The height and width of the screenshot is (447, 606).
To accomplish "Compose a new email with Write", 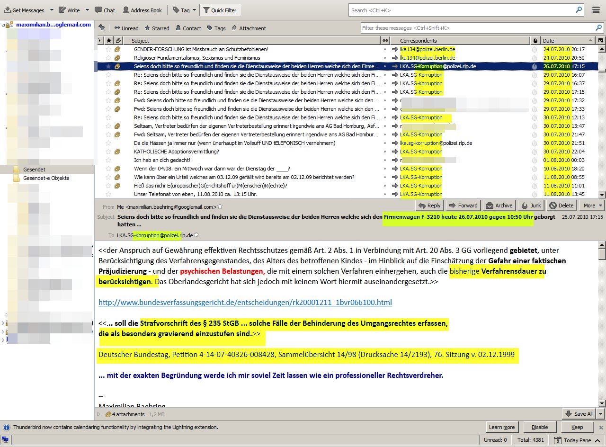I will point(69,10).
